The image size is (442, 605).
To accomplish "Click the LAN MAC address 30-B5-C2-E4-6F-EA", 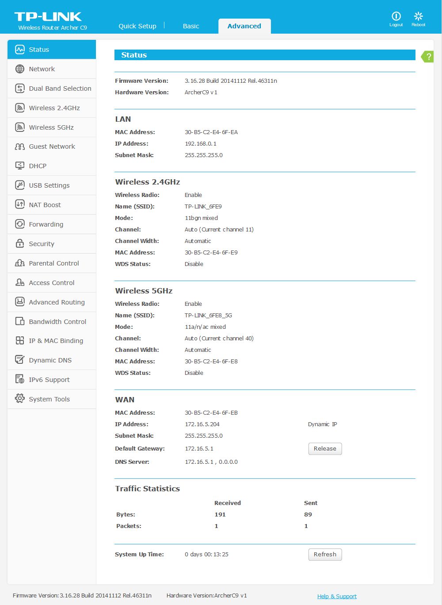I will pos(211,132).
